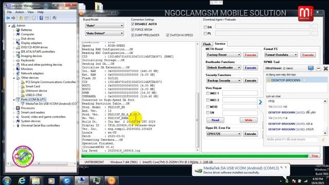Open the Windows Start menu
The width and height of the screenshot is (329, 185).
[x=7, y=180]
